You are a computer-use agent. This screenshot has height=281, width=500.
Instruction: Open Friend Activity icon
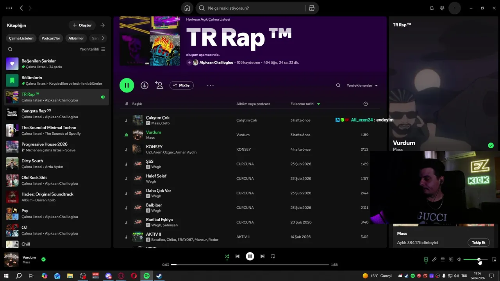pyautogui.click(x=442, y=8)
